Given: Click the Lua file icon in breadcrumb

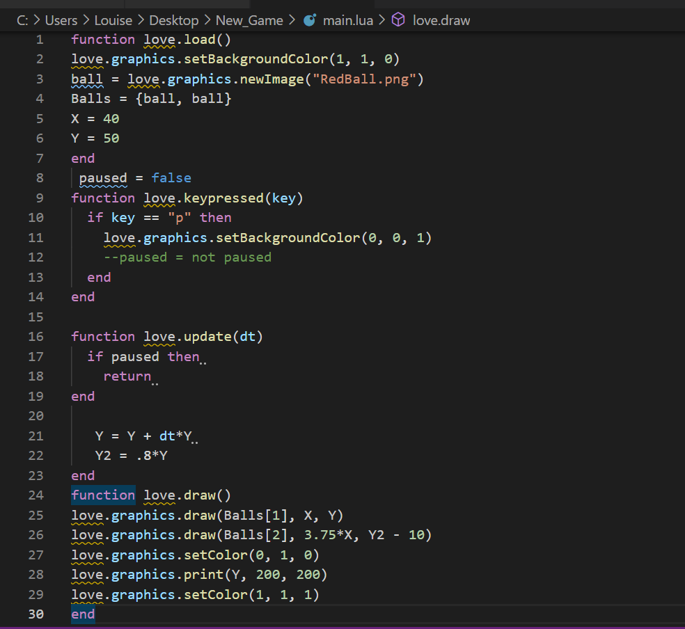Looking at the screenshot, I should pyautogui.click(x=310, y=20).
